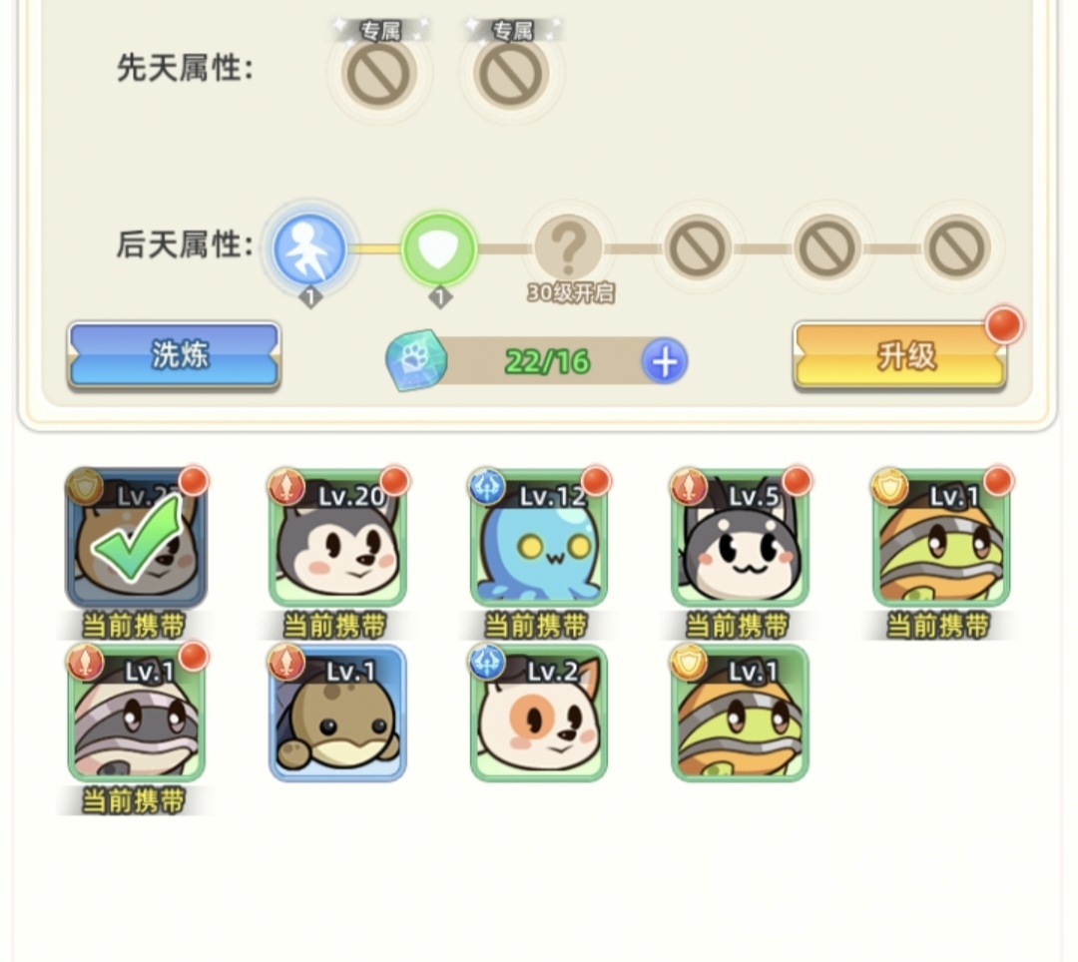Select the Lv.20 husky pet
The height and width of the screenshot is (962, 1078).
(x=337, y=538)
